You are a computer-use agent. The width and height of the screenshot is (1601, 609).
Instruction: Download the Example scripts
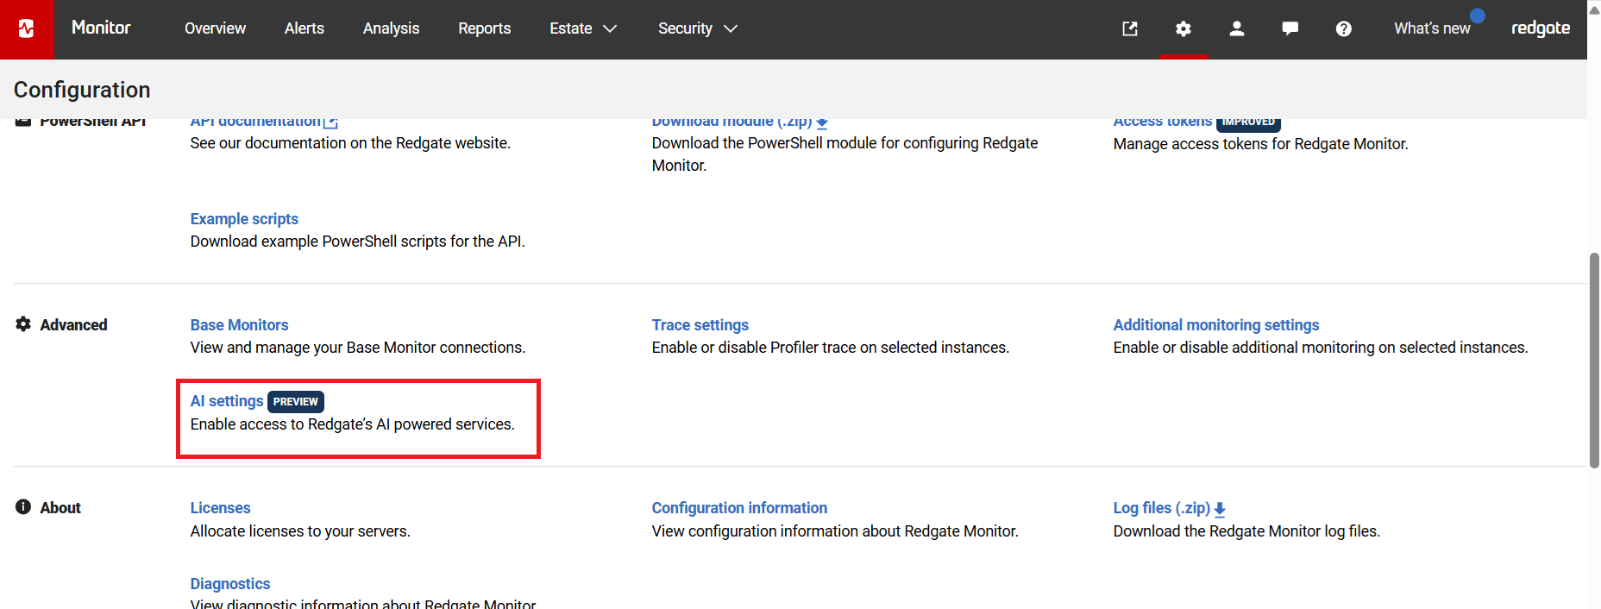tap(244, 219)
